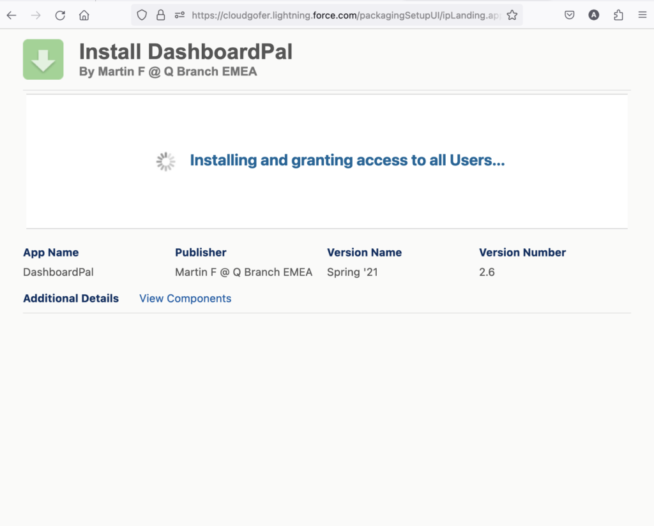Screen dimensions: 654x526
Task: Click the App Name label
Action: coord(51,253)
